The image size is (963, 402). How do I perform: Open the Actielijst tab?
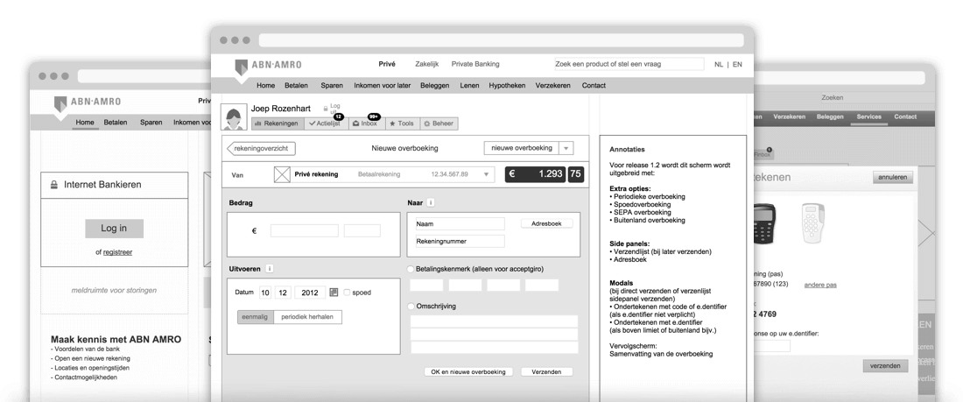pyautogui.click(x=327, y=123)
